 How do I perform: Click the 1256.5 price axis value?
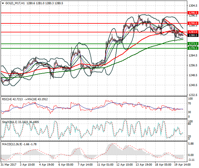193,65
